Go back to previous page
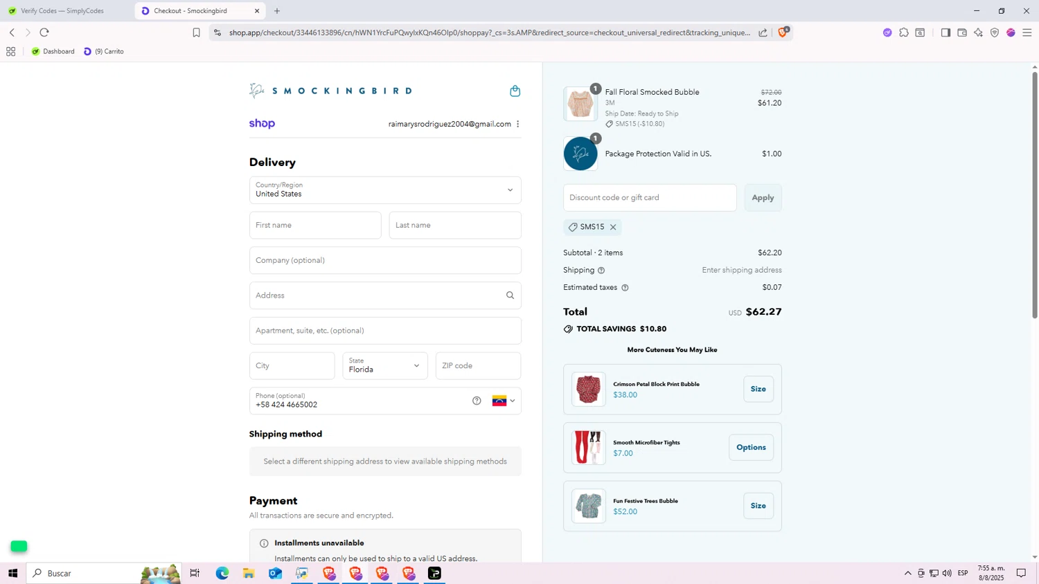The image size is (1039, 584). tap(12, 33)
